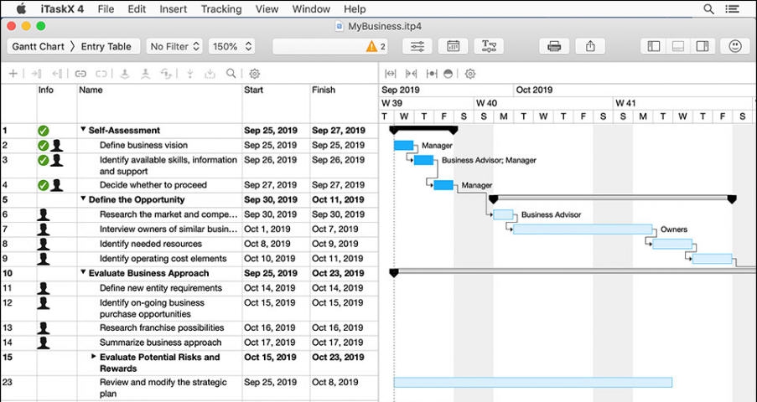Open Gantt chart settings gear icon
The image size is (757, 402).
pos(469,74)
